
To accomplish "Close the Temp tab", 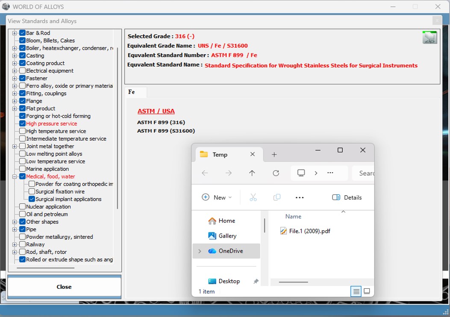I will [x=253, y=154].
